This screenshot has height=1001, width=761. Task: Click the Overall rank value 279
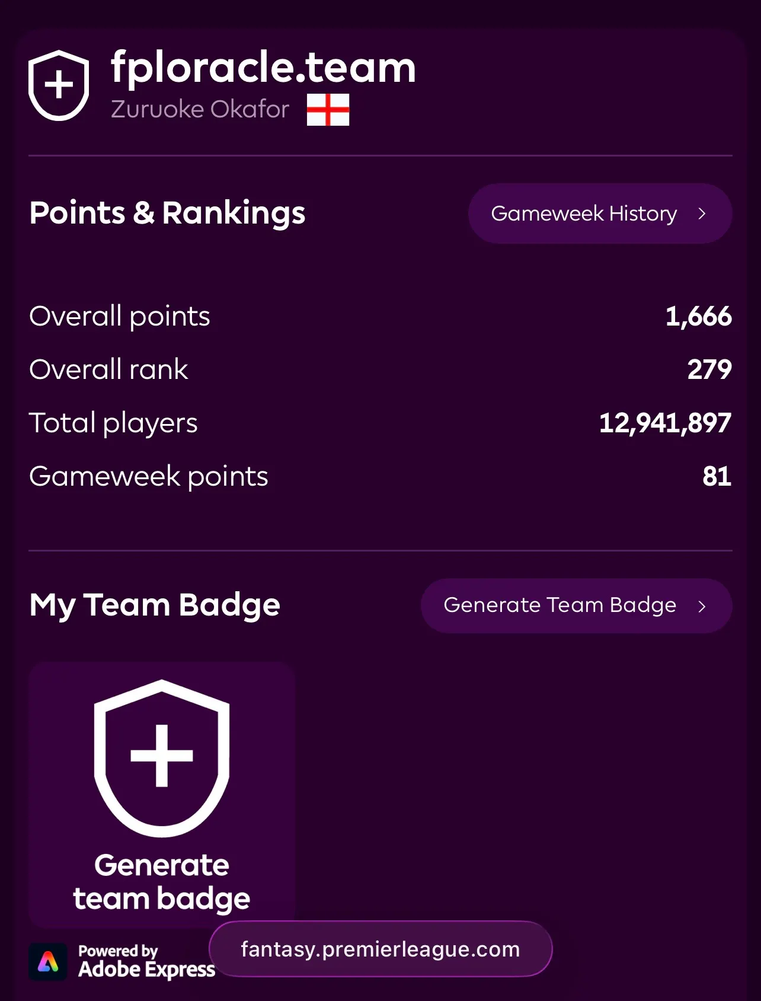tap(709, 369)
